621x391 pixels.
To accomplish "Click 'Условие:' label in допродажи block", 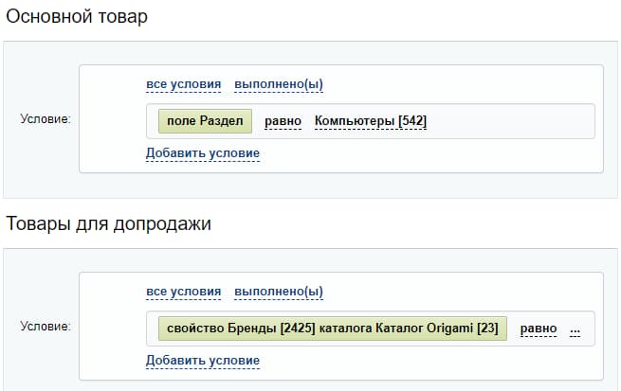I will 46,326.
